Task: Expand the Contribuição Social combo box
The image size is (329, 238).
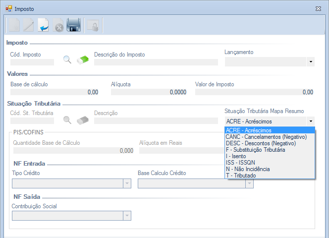Action: pos(71,216)
